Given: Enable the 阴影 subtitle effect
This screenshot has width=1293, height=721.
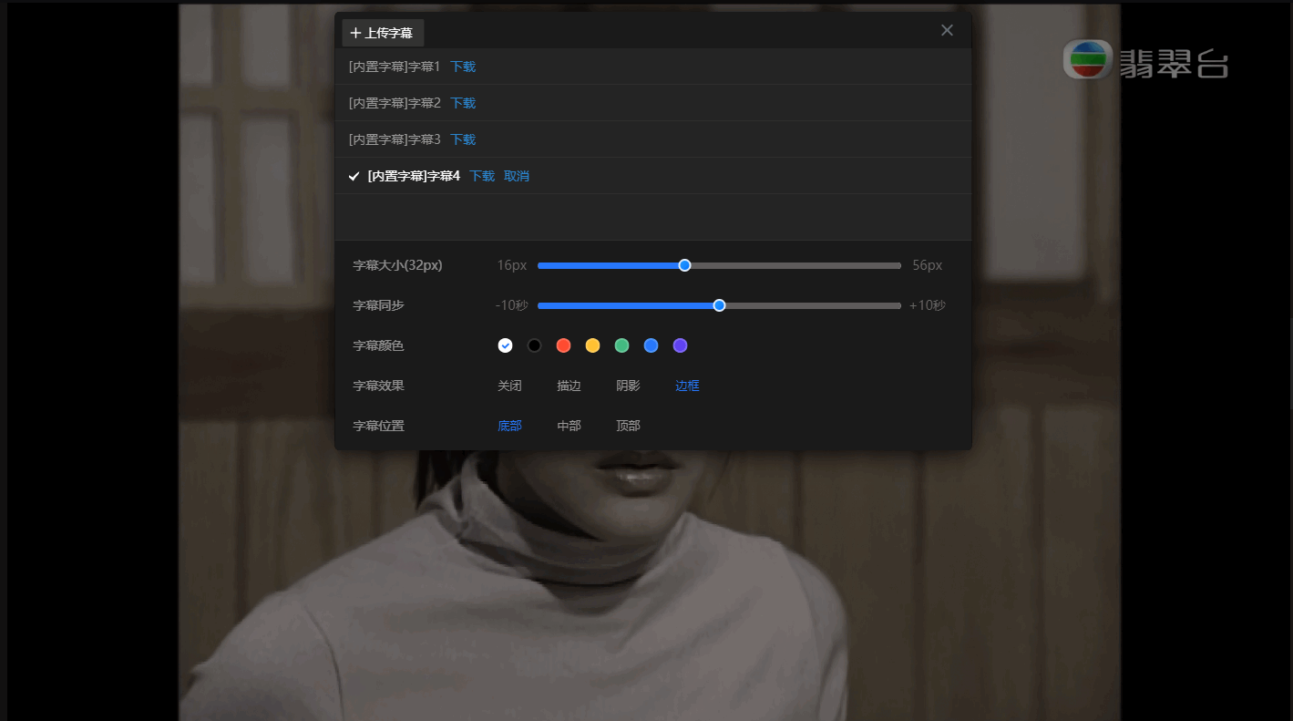Looking at the screenshot, I should 627,386.
